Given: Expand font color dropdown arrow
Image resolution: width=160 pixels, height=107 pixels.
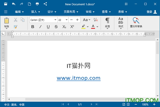Looking at the screenshot, I should pos(97,27).
